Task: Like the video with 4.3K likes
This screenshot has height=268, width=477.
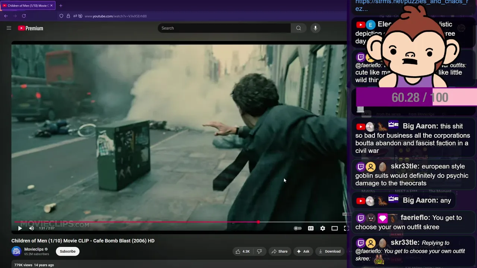Action: pos(243,251)
